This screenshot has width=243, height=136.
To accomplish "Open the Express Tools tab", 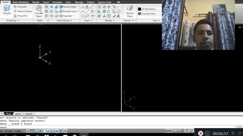I will (x=104, y=2).
